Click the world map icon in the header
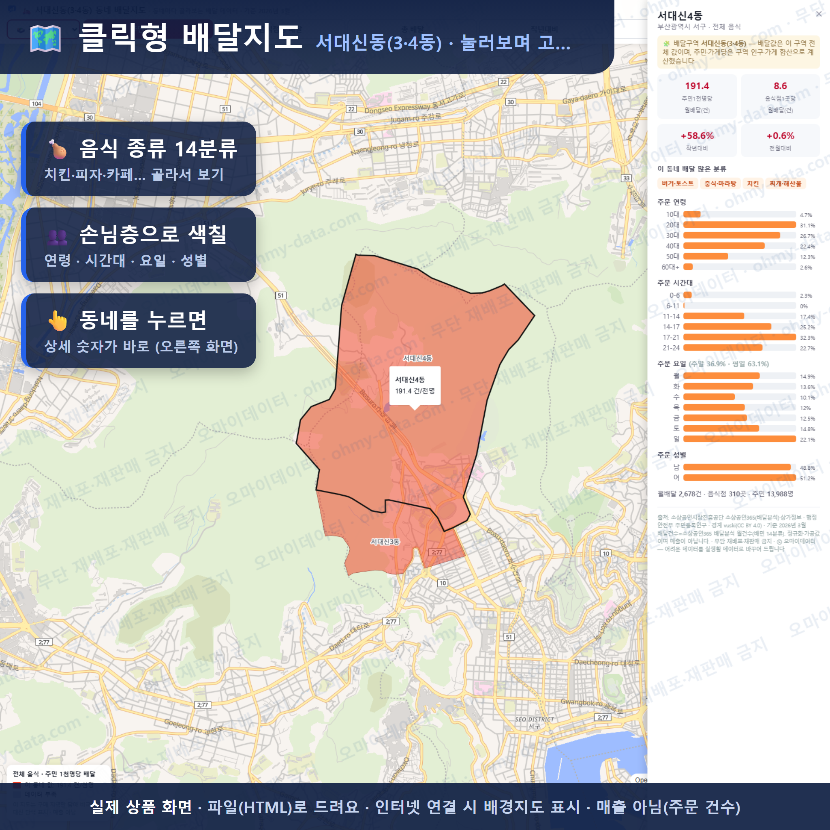The height and width of the screenshot is (830, 830). point(45,39)
